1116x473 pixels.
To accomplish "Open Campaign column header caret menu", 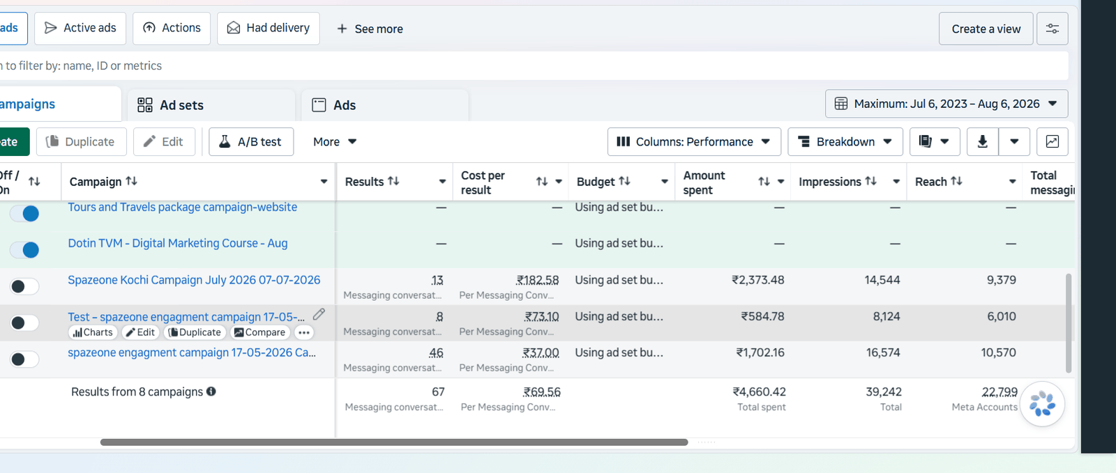I will click(324, 182).
